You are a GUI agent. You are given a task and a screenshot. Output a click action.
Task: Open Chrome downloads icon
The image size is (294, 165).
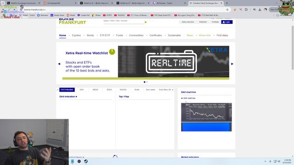260,10
